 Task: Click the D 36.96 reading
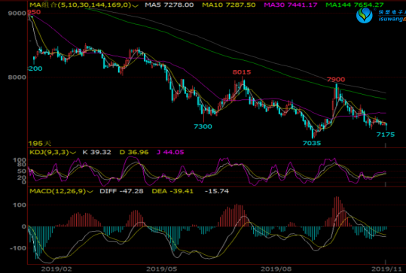click(x=134, y=152)
